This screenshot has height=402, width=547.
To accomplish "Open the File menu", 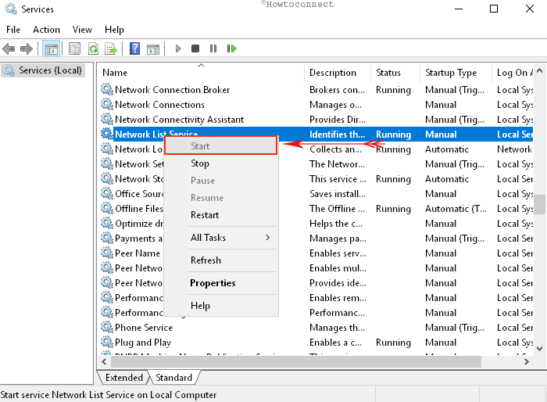I will (x=13, y=30).
